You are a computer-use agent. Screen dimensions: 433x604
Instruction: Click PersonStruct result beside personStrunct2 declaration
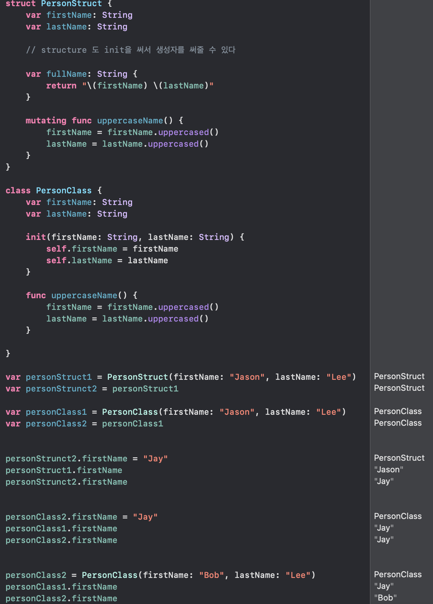pos(399,388)
